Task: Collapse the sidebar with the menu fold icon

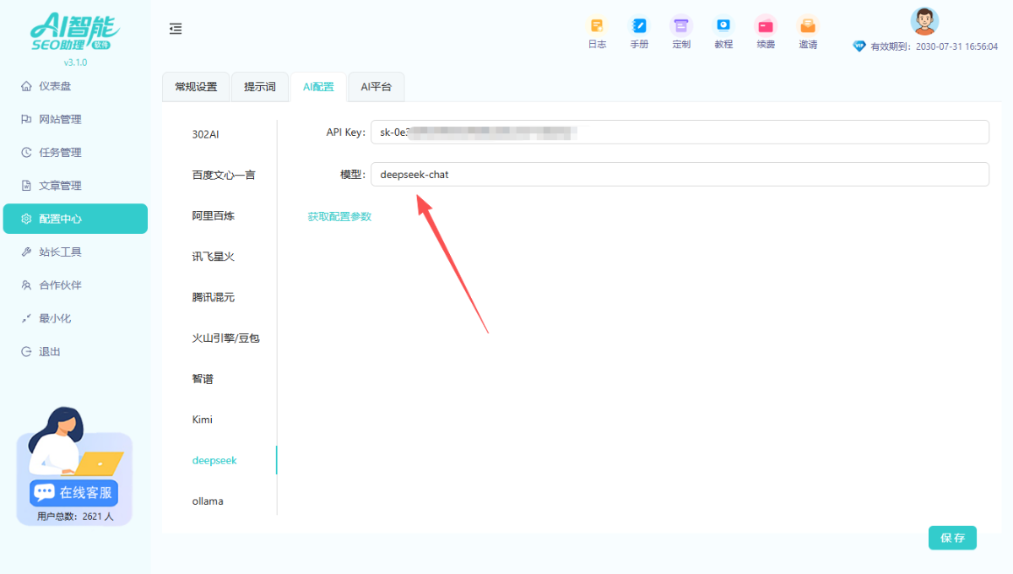Action: [176, 30]
